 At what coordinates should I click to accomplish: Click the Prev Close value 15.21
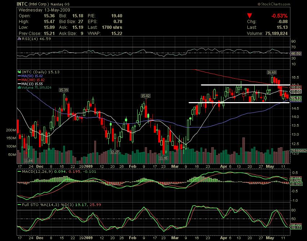(49, 34)
